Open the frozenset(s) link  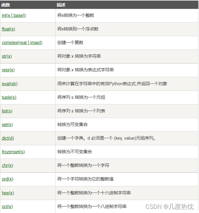[13, 152]
